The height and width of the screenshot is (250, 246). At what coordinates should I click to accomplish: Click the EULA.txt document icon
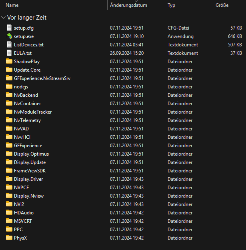pyautogui.click(x=9, y=53)
